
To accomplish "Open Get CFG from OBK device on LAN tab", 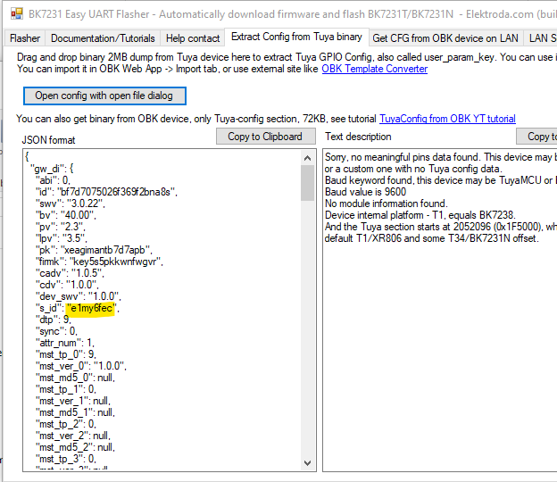I will (445, 38).
